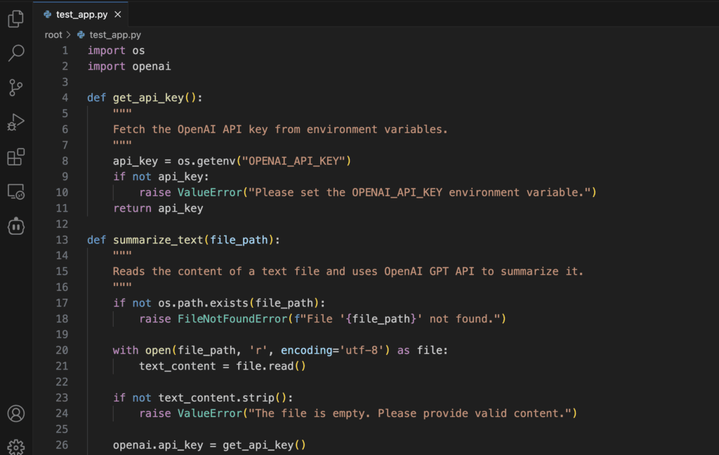This screenshot has height=455, width=719.
Task: Click the 'get_api_key' function name in its def line
Action: tap(148, 98)
